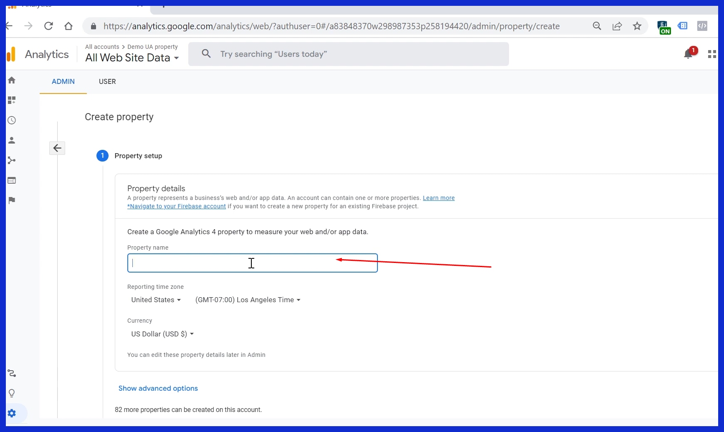Screen dimensions: 724x432
Task: Share this page via share icon
Action: point(617,26)
